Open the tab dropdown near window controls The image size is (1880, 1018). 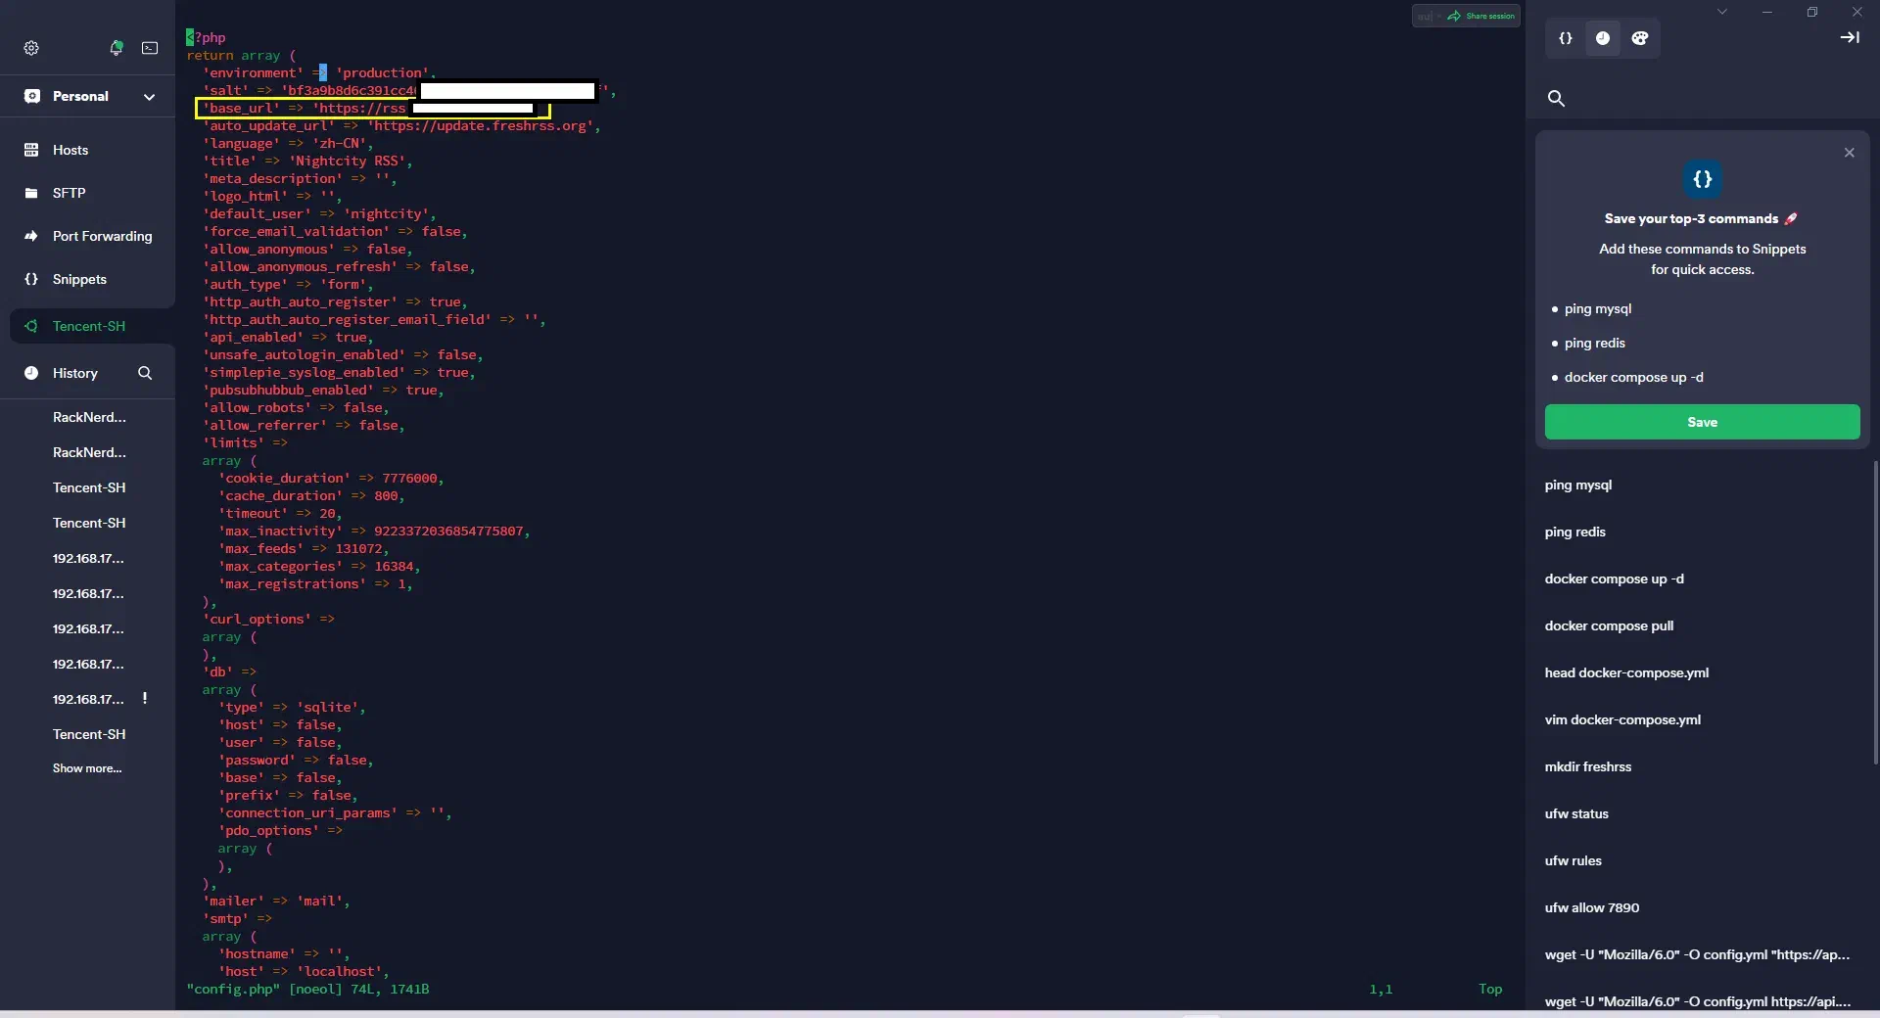coord(1722,12)
